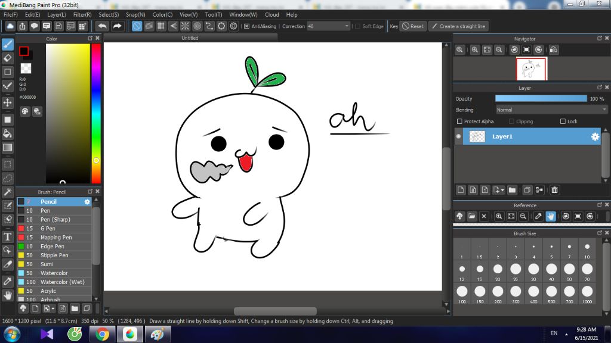
Task: Select the hand tool in Reference panel
Action: pyautogui.click(x=551, y=216)
